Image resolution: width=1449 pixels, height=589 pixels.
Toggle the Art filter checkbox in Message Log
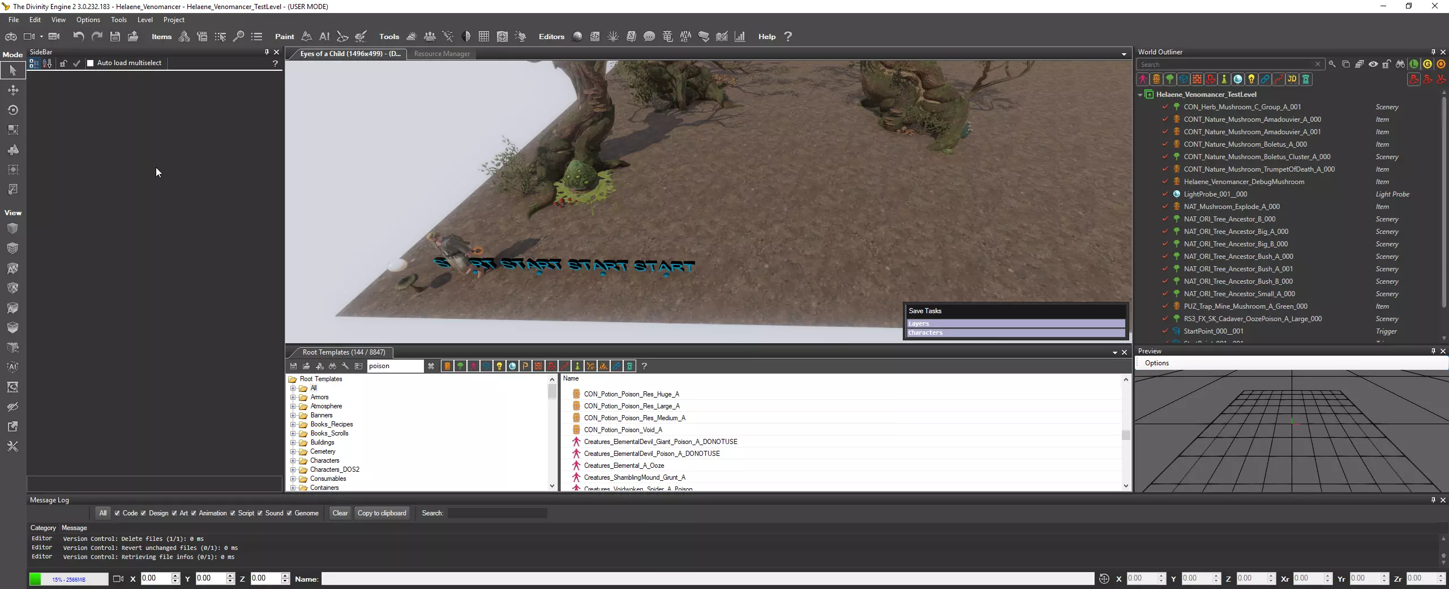(174, 513)
